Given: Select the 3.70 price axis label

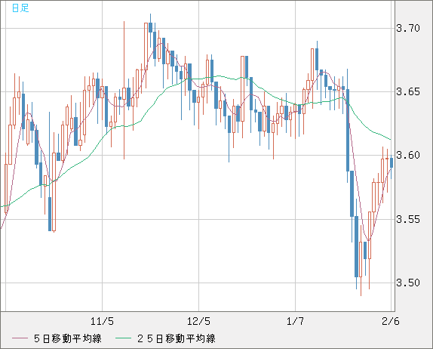Looking at the screenshot, I should tap(408, 28).
